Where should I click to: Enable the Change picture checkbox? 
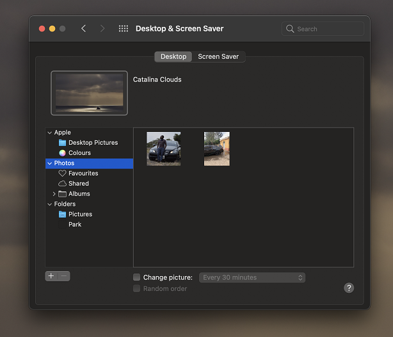point(136,277)
